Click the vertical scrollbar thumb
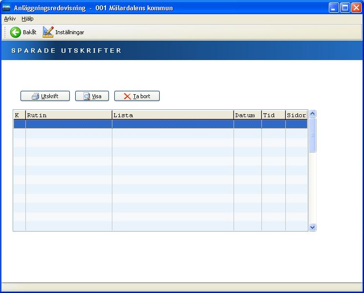 point(313,135)
